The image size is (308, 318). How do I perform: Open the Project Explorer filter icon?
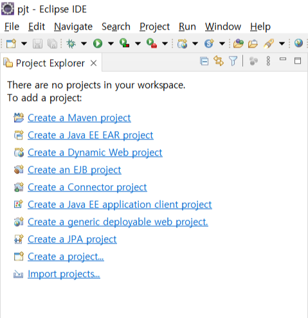click(233, 61)
